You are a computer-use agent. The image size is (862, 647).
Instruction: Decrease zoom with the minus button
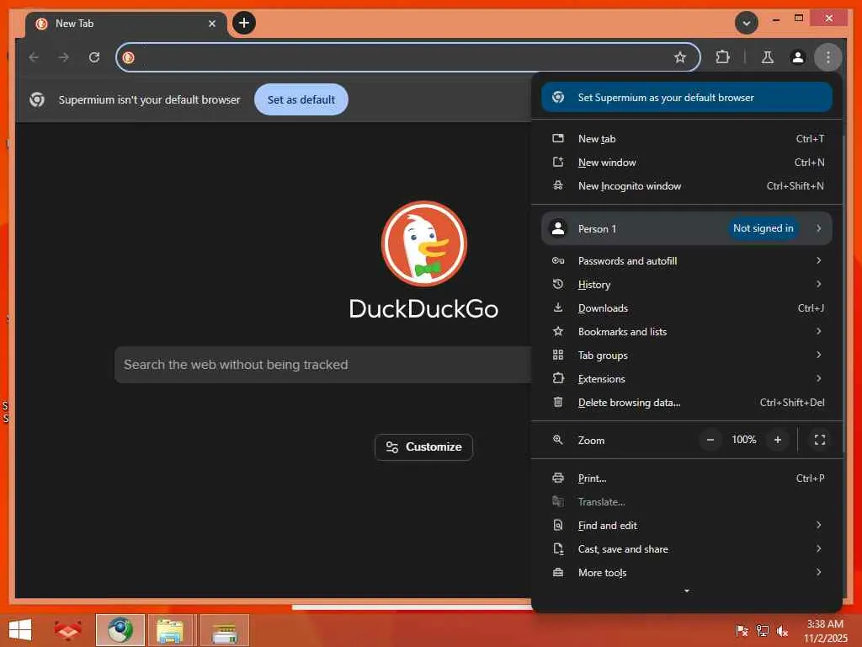tap(710, 440)
